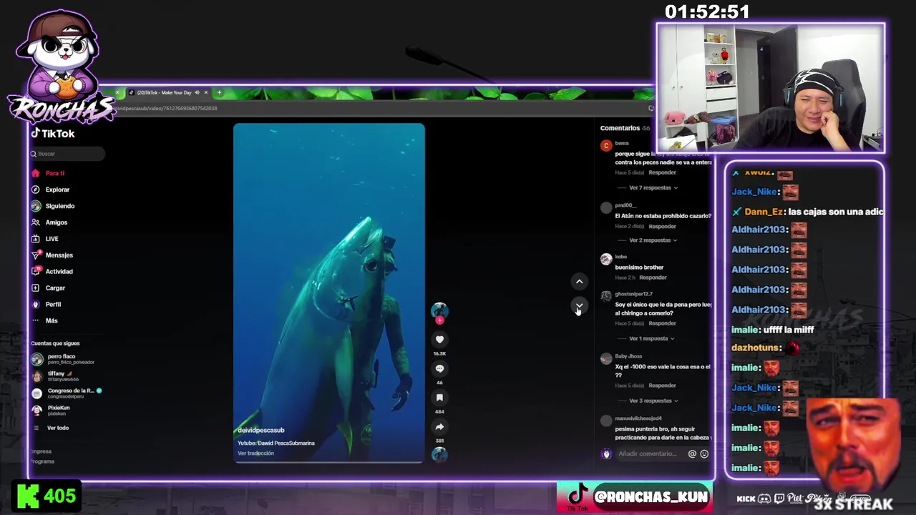Open Siguiendo feed in sidebar
Viewport: 916px width, 515px height.
point(60,206)
